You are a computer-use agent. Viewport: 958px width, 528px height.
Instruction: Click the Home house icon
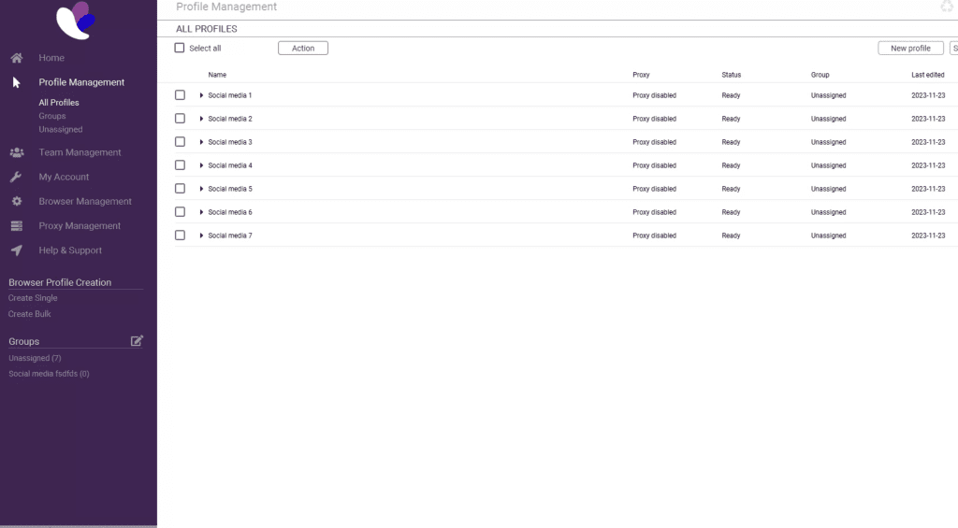click(x=17, y=58)
